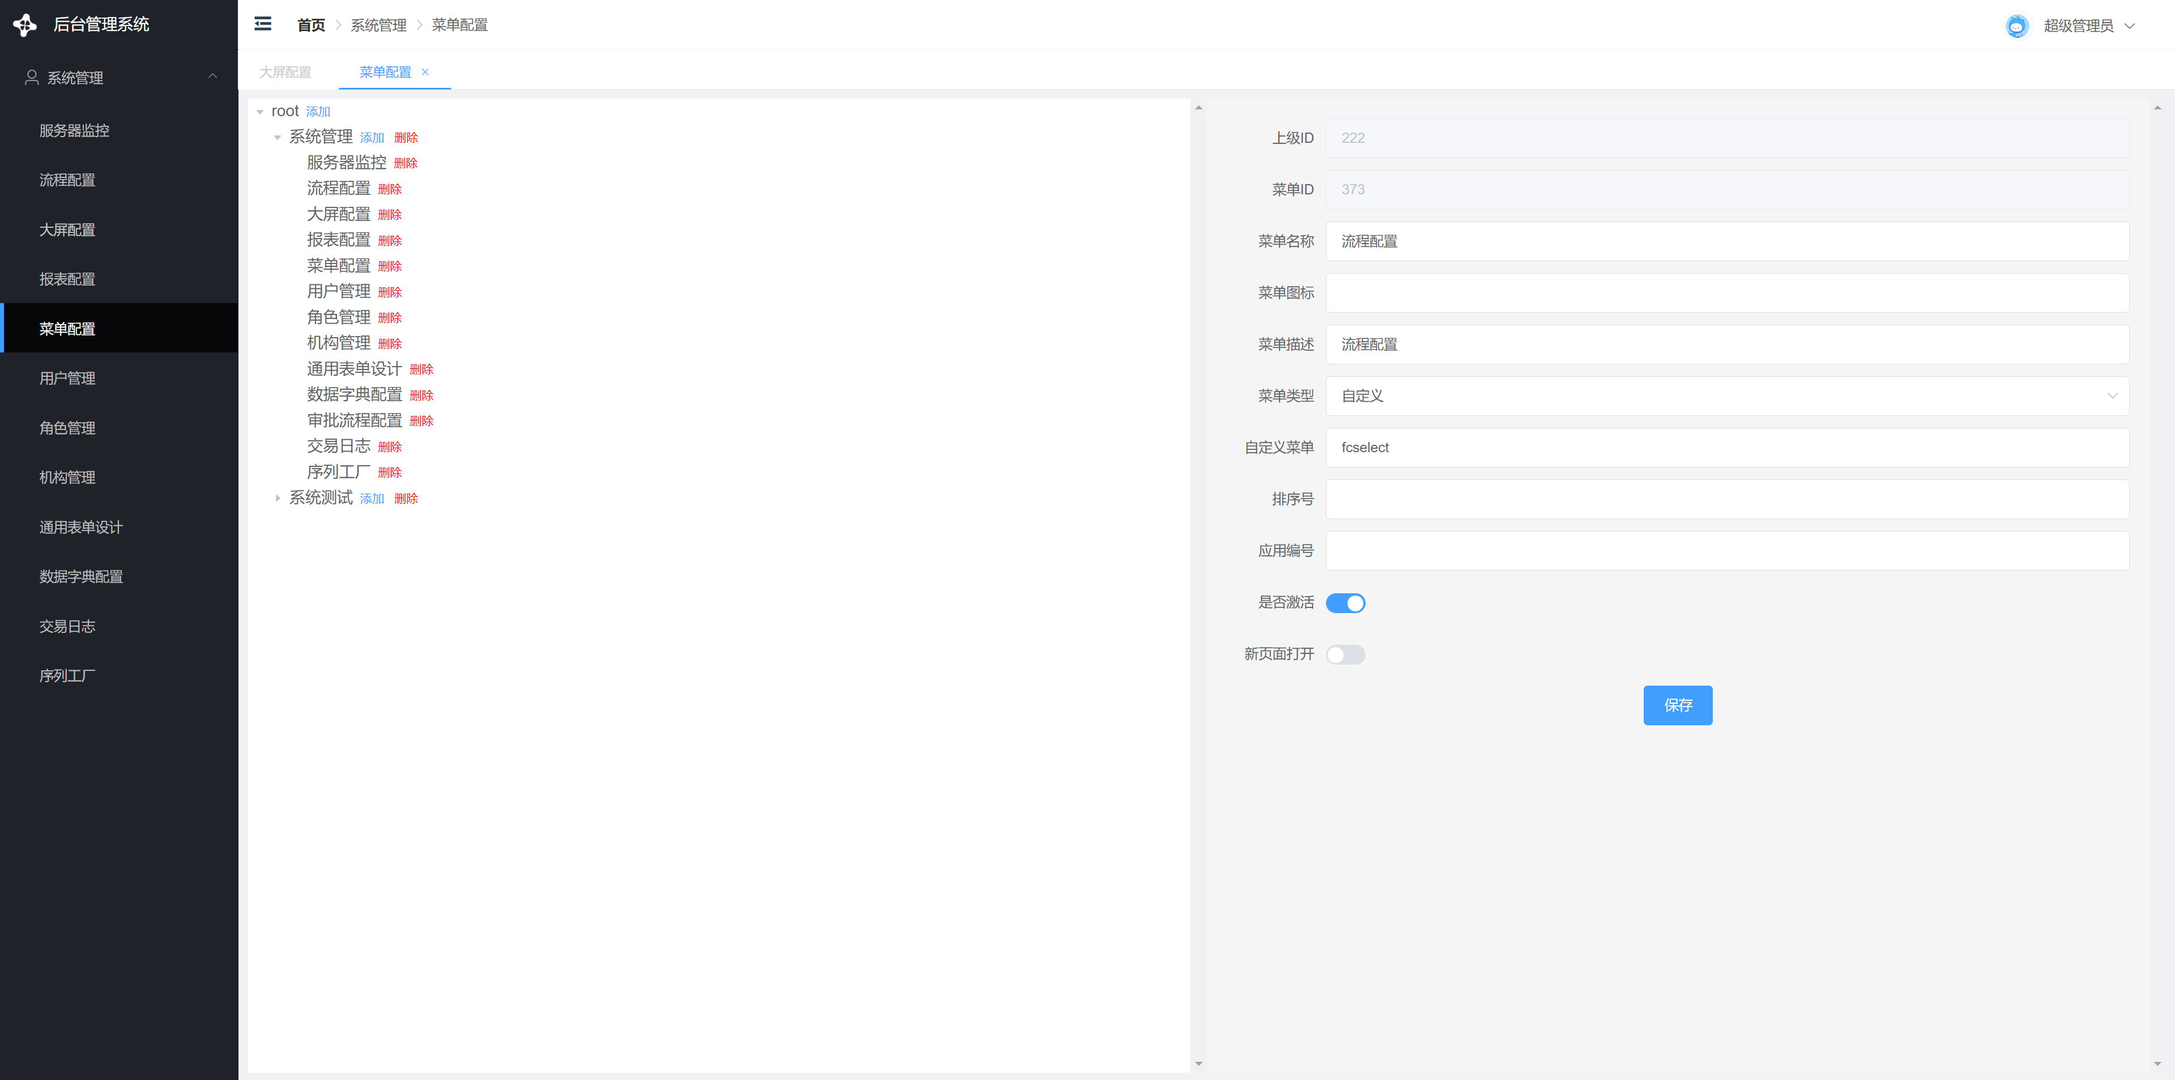The width and height of the screenshot is (2175, 1080).
Task: Click 添加 next to 系统管理 tree node
Action: [372, 138]
